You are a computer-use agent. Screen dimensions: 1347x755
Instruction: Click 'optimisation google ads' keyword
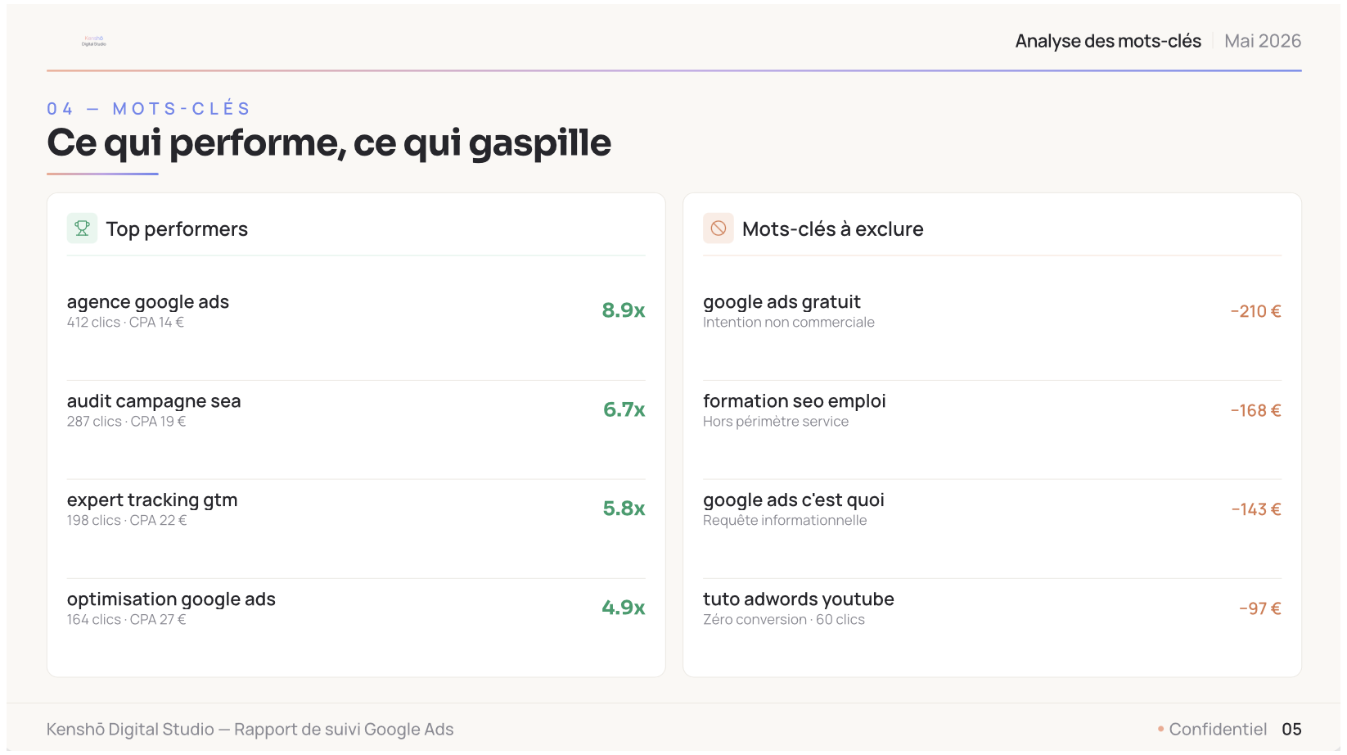171,599
